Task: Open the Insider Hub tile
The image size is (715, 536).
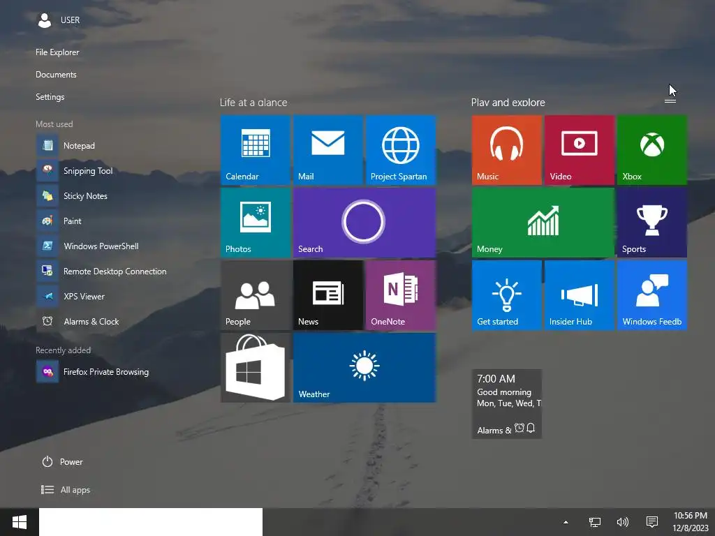Action: click(580, 295)
